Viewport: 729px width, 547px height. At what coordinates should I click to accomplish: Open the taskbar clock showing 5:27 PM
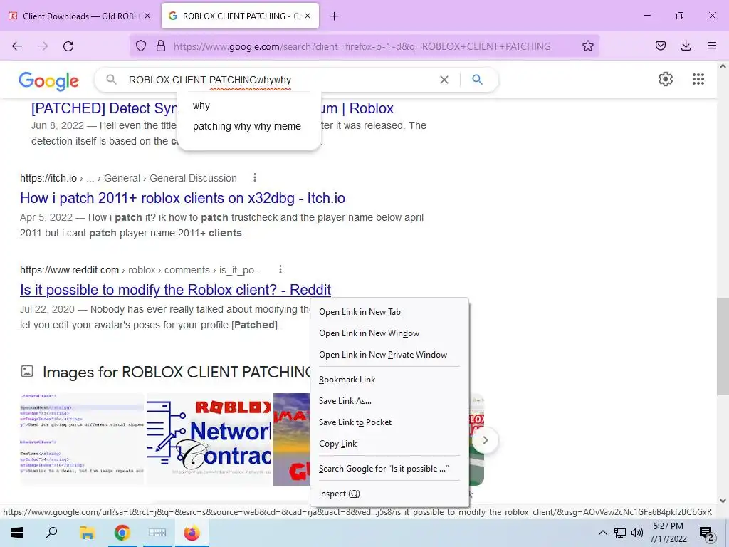click(x=668, y=533)
